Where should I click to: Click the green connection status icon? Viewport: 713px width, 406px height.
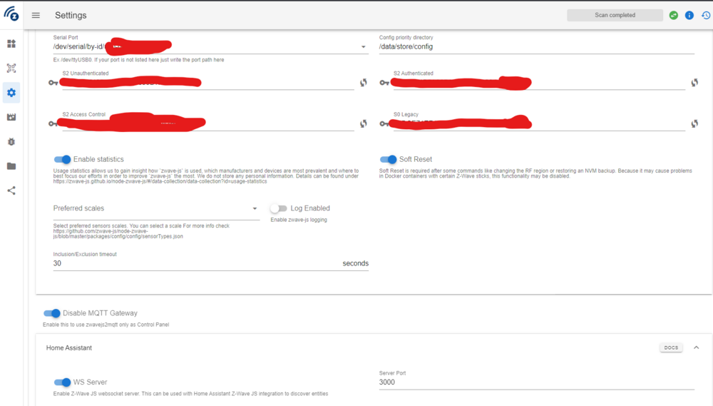tap(674, 15)
